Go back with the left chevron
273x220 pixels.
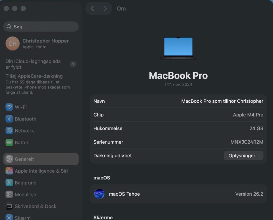point(92,8)
